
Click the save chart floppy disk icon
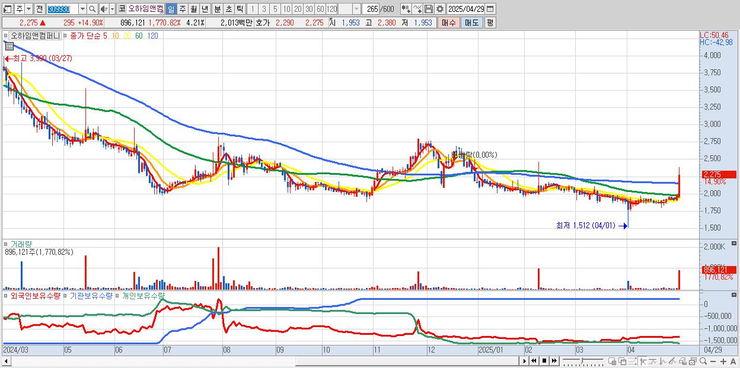[x=429, y=9]
